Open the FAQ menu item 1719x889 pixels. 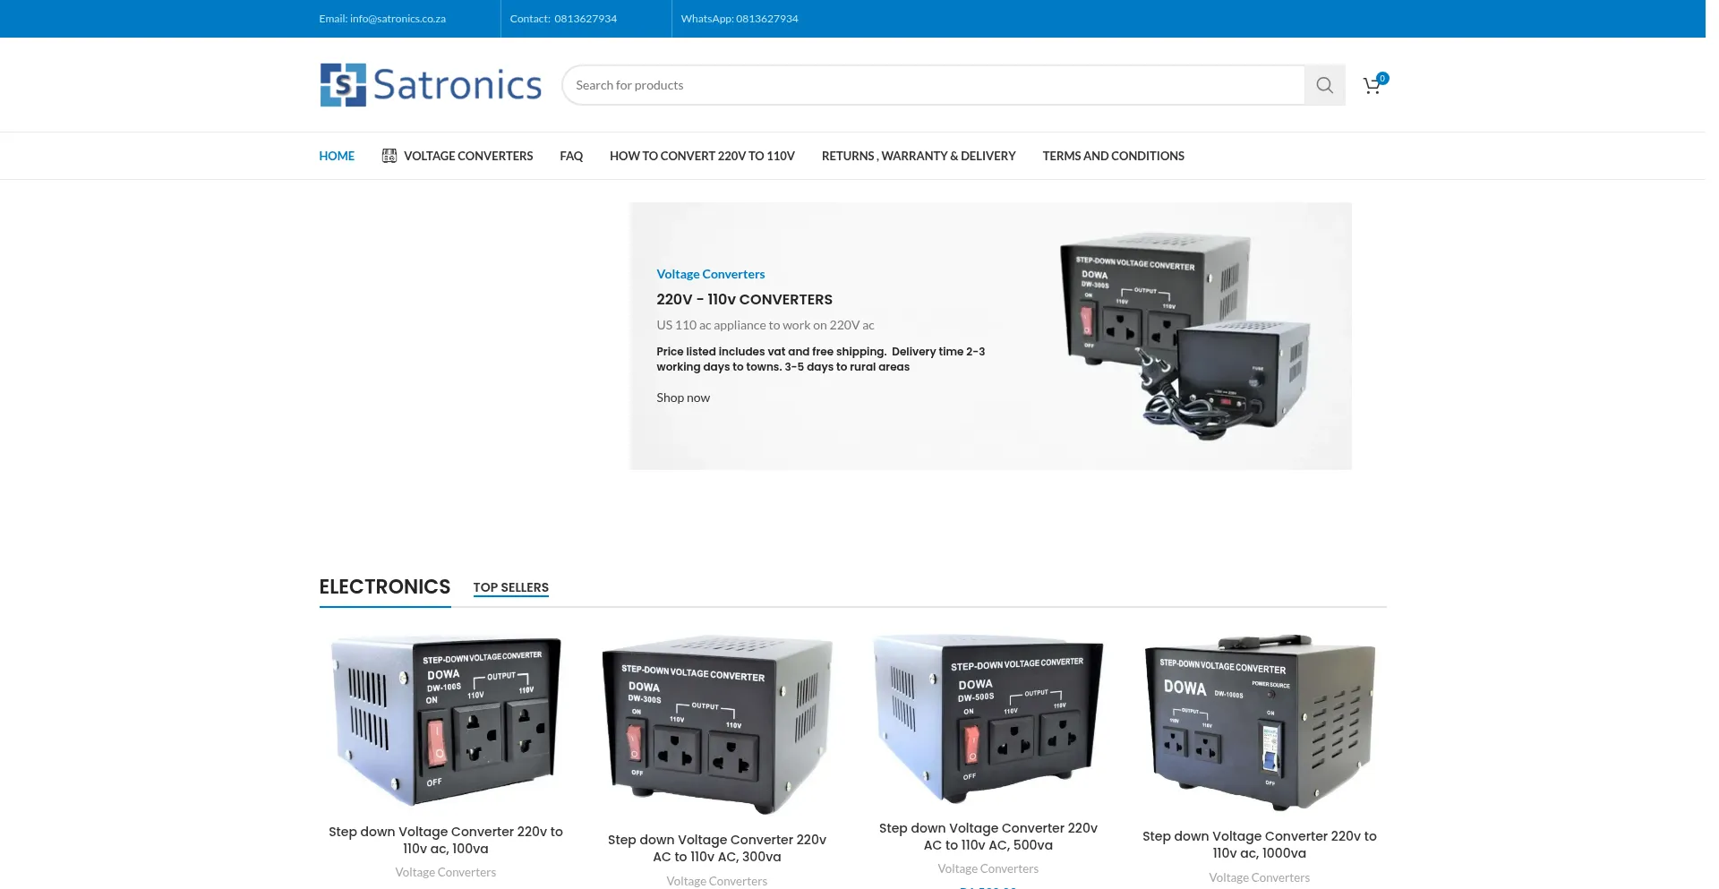tap(571, 156)
